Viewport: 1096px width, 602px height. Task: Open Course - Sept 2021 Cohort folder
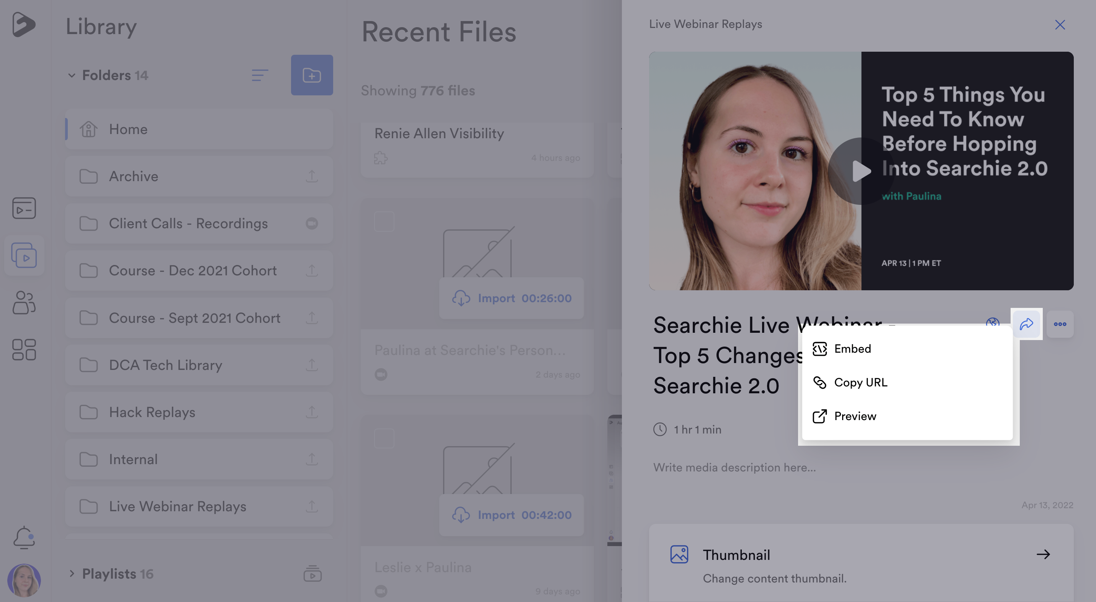click(199, 318)
